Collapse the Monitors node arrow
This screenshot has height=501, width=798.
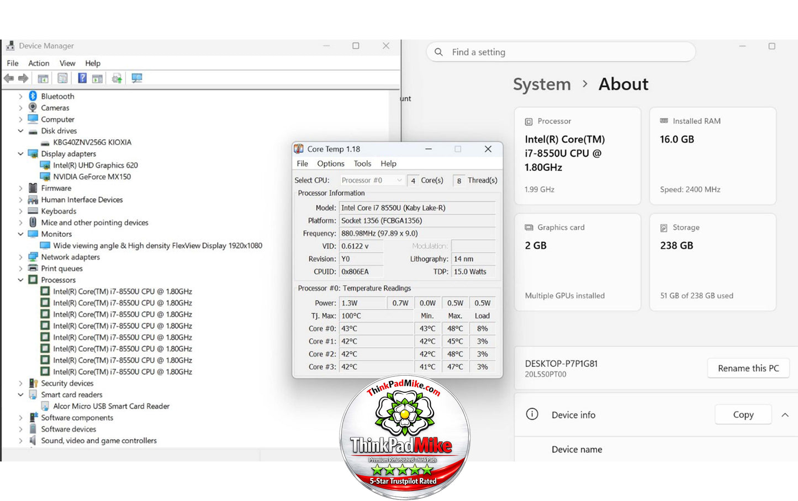pyautogui.click(x=20, y=234)
